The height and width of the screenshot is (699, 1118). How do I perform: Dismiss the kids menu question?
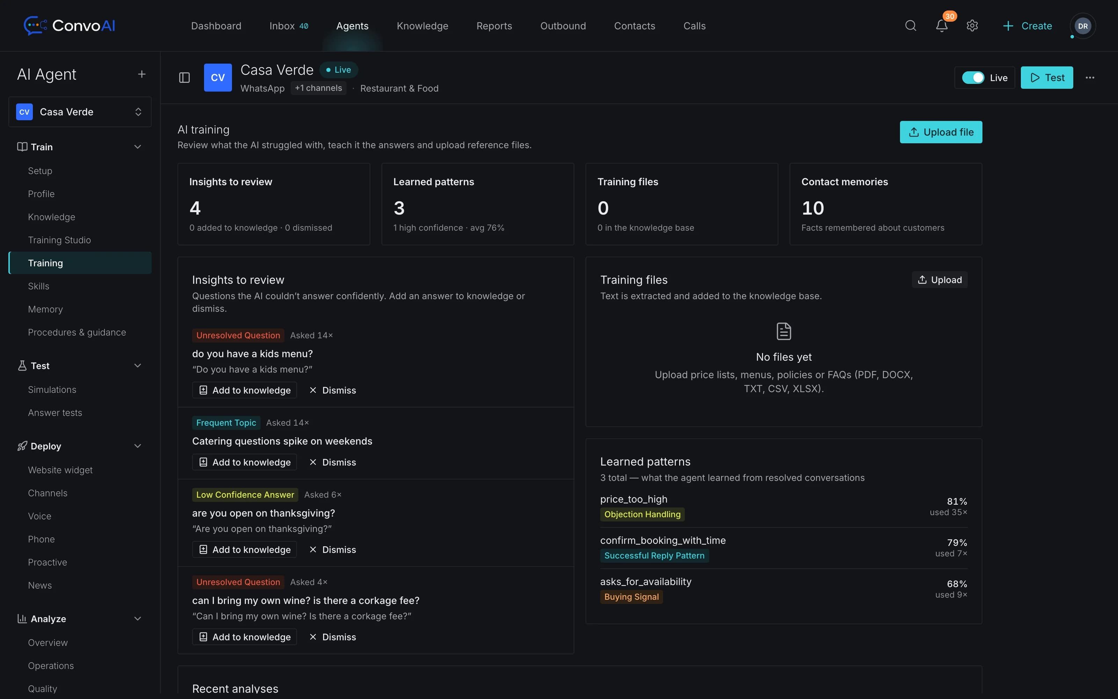(333, 390)
